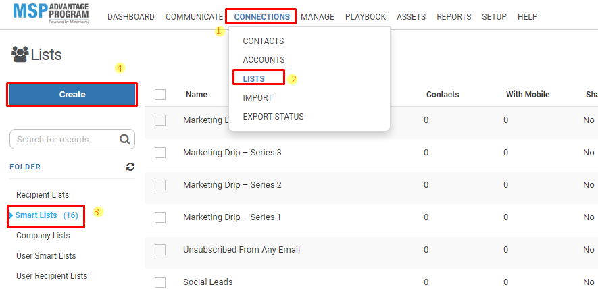Open the Communicate menu

[194, 17]
